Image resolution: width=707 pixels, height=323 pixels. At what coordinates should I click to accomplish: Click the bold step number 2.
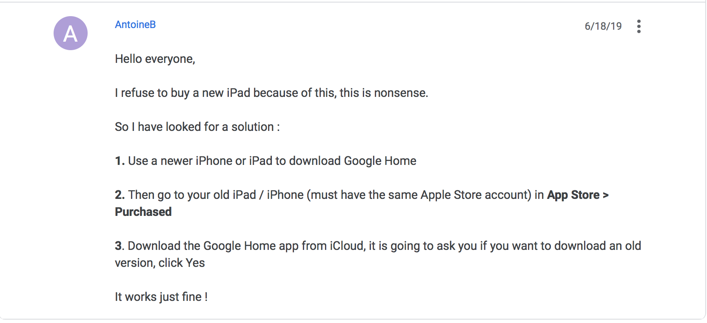click(x=120, y=195)
